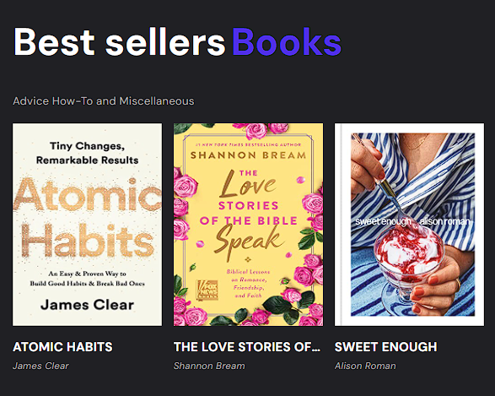Screen dimensions: 495x396
Task: Click the Advice How-To and Miscellaneous category label
Action: 104,101
